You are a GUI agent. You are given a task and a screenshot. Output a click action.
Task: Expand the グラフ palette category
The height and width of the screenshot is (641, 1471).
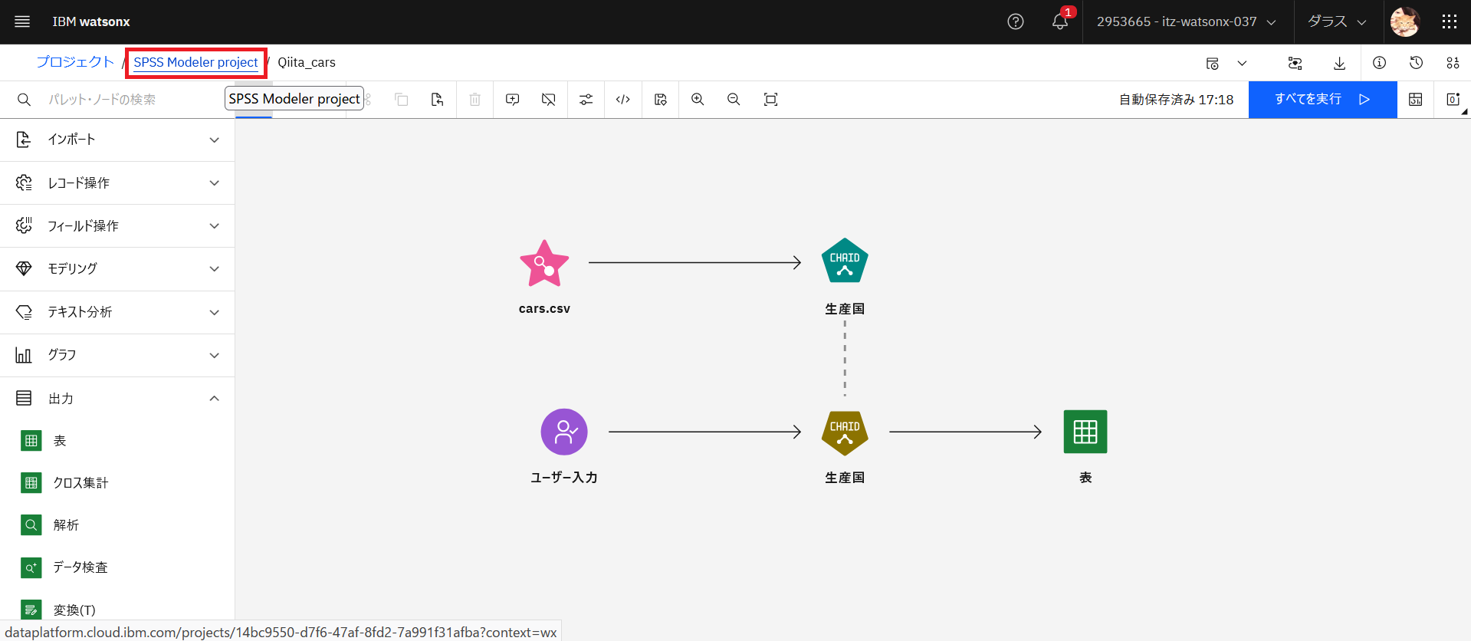click(x=117, y=355)
